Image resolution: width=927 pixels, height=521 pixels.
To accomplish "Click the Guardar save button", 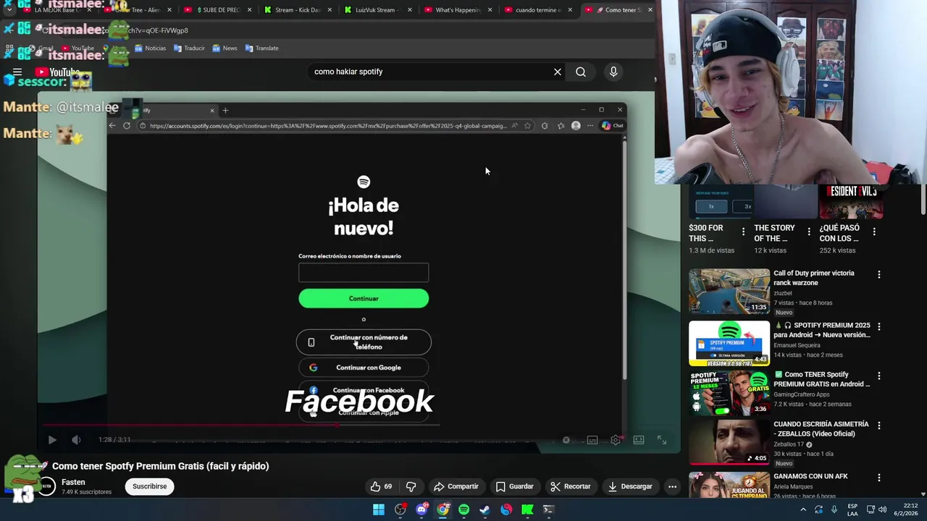I will pos(515,486).
